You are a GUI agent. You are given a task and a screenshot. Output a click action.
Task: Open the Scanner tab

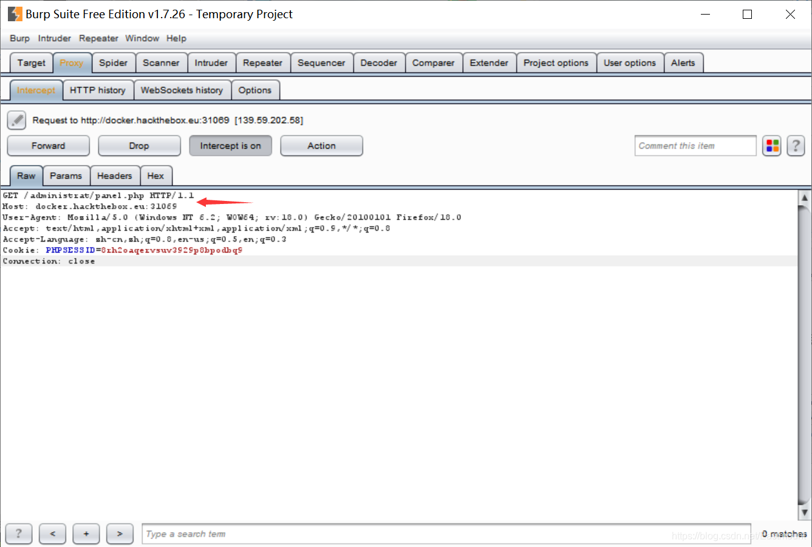(x=161, y=63)
